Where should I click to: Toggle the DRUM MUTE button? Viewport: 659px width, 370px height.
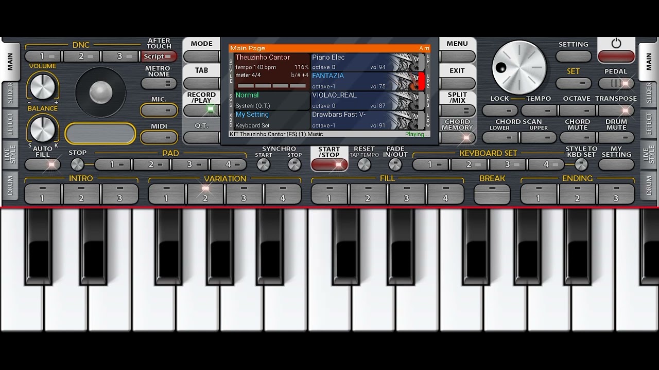click(x=616, y=137)
